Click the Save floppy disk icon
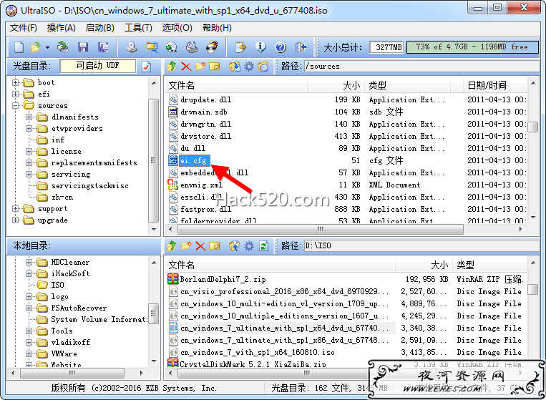This screenshot has width=546, height=400. click(83, 47)
